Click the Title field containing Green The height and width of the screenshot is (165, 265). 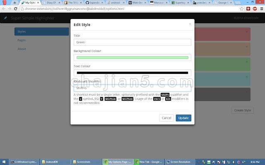click(x=132, y=42)
